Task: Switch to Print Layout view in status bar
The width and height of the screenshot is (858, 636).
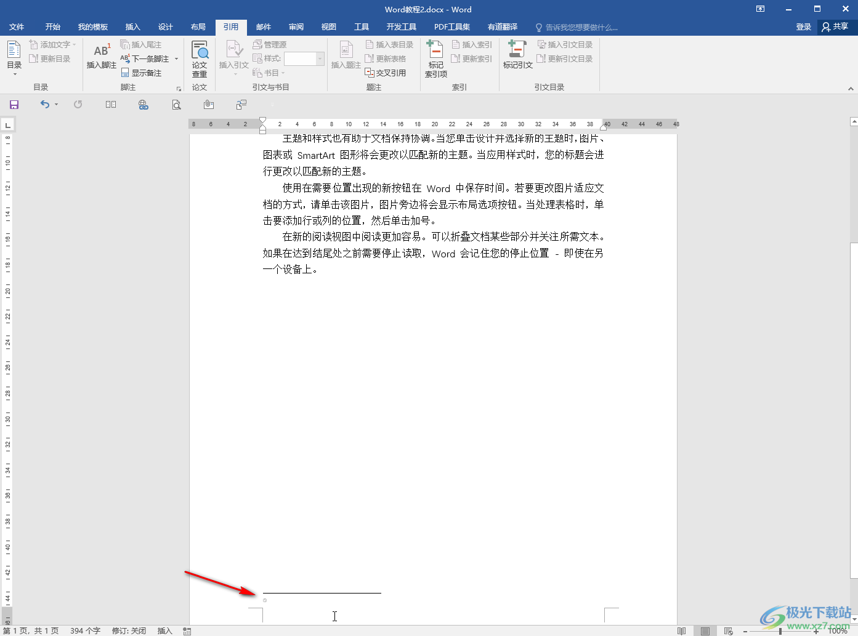Action: pyautogui.click(x=705, y=631)
